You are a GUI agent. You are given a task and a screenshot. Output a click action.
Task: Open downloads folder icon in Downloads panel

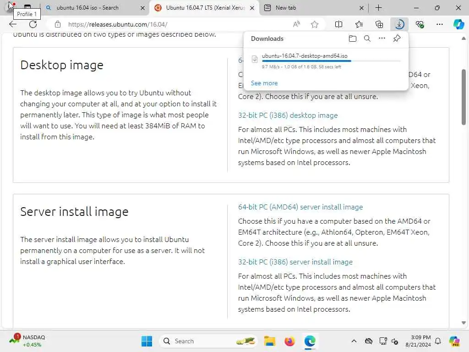click(353, 38)
